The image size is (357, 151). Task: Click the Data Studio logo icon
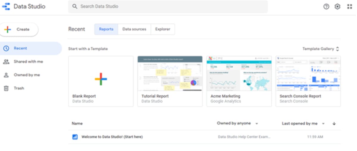[x=6, y=7]
